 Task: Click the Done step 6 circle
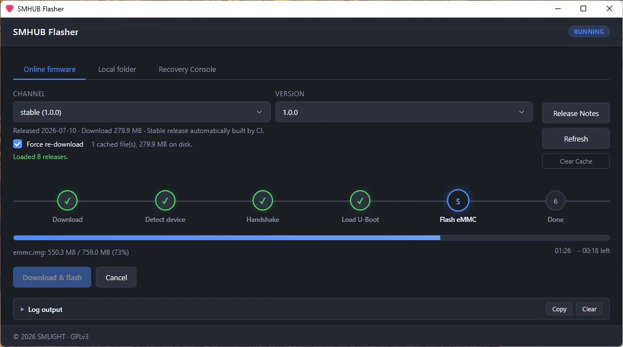(556, 201)
